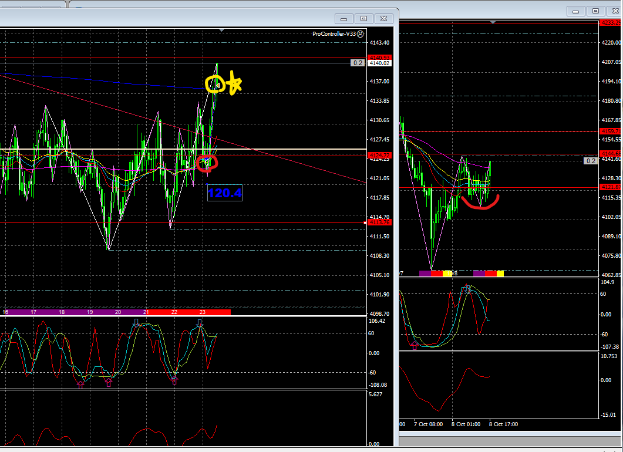623x452 pixels.
Task: Click the -15.01 scale value in right chart
Action: coord(609,415)
